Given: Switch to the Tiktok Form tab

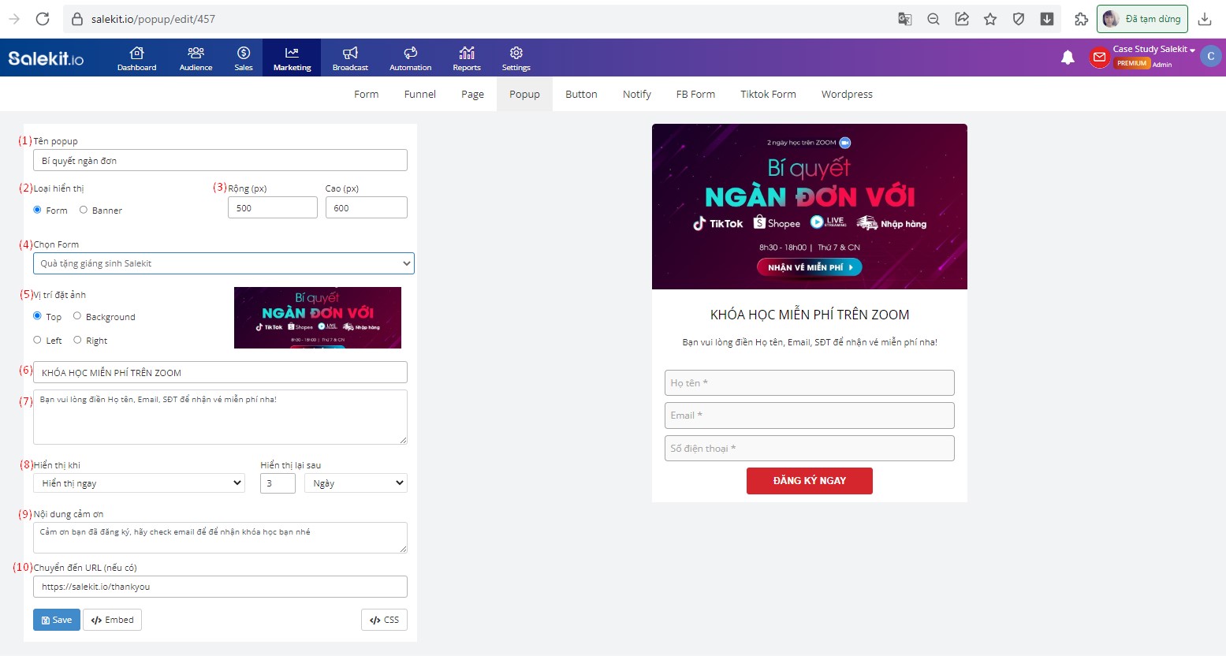Looking at the screenshot, I should pyautogui.click(x=768, y=94).
